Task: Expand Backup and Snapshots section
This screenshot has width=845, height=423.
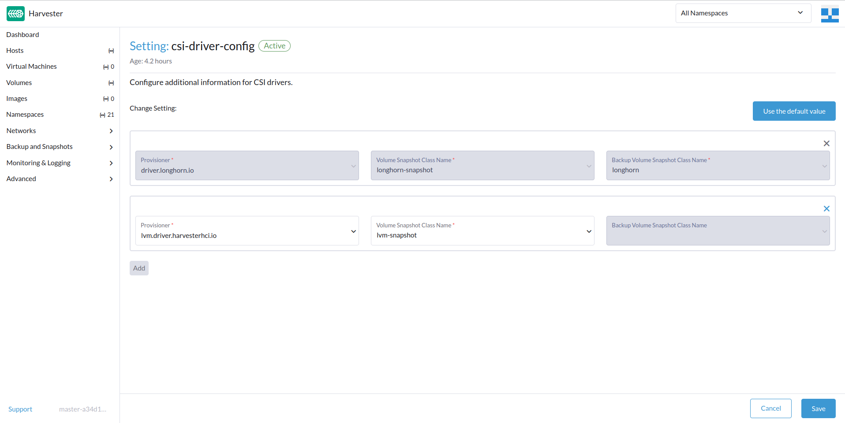Action: 60,147
